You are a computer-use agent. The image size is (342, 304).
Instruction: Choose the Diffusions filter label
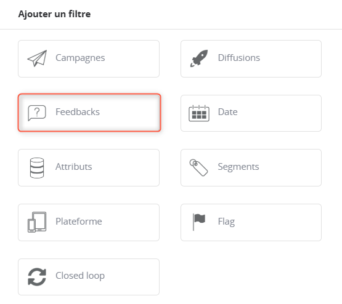click(x=239, y=58)
